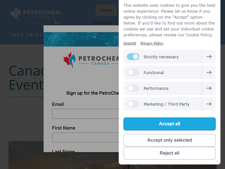Screen dimensions: 225x169
Task: Focus the First Name input field
Action: 85,137
